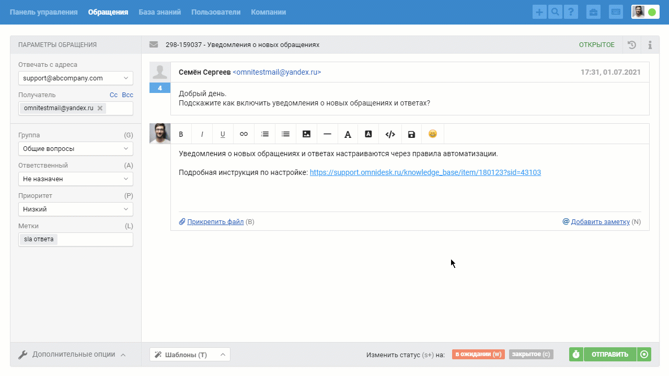Click the briefcase icon in the top bar
669x376 pixels.
click(593, 12)
